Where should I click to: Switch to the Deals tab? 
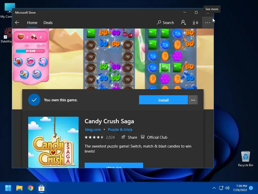click(48, 22)
